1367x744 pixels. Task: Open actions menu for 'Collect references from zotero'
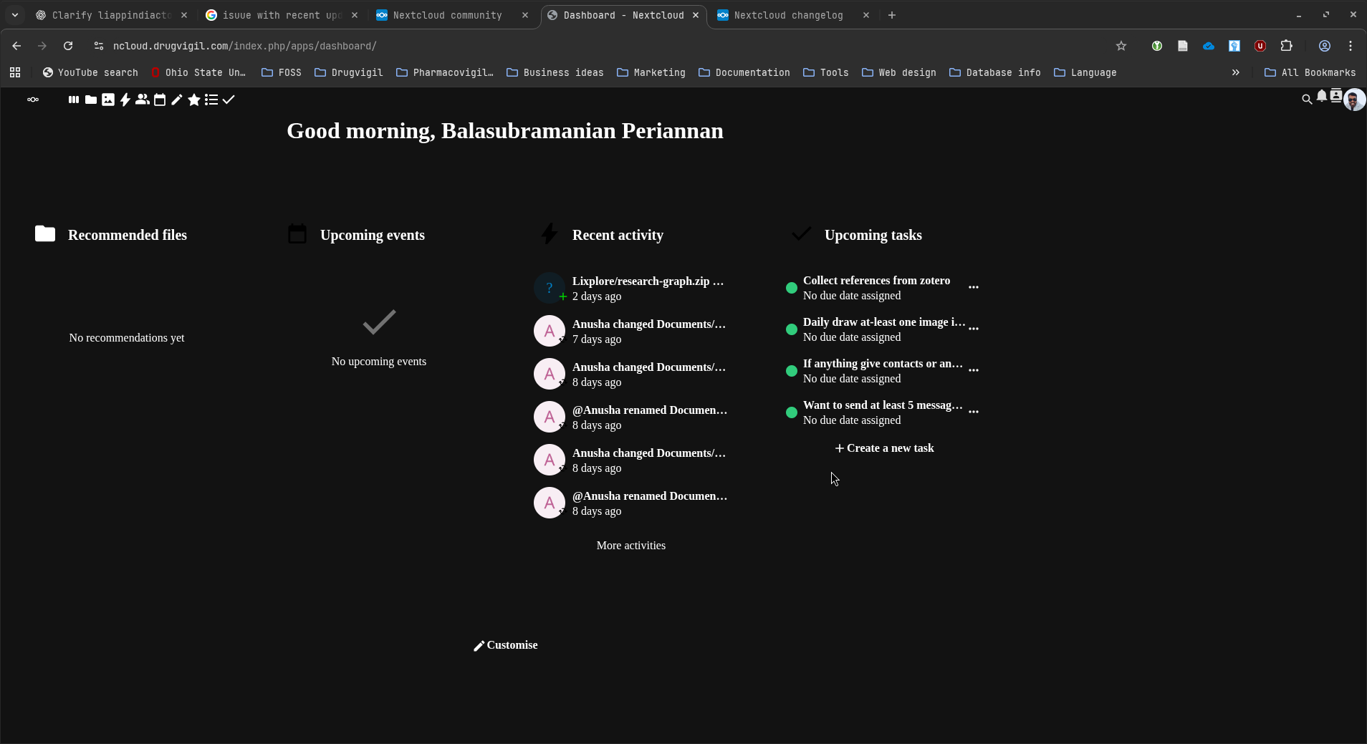(974, 287)
